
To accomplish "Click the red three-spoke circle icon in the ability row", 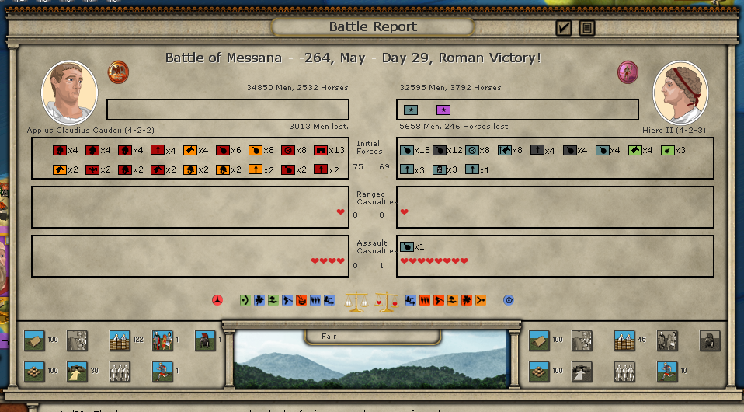I will (218, 300).
